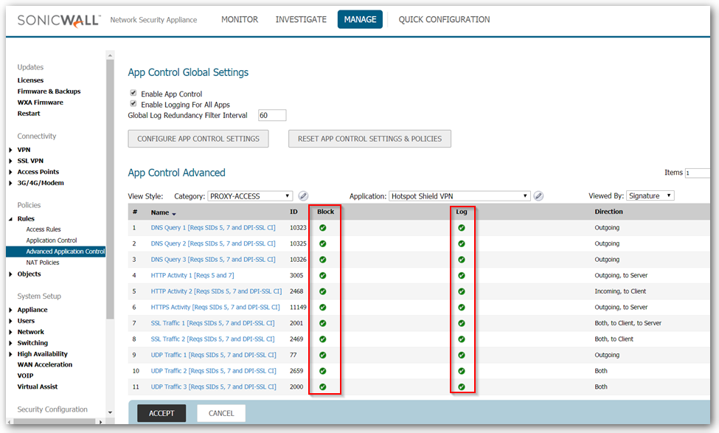Click the Log icon for HTTP Activity 2

(x=462, y=291)
